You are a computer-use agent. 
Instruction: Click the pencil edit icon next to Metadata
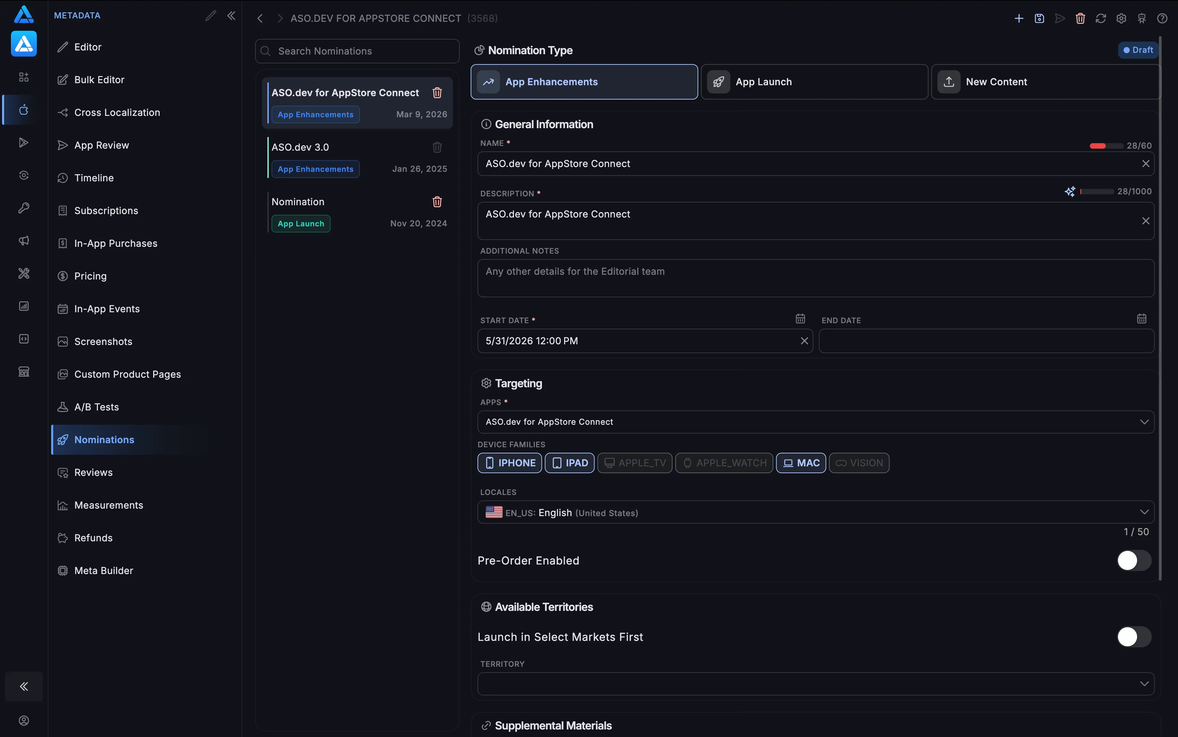point(210,16)
